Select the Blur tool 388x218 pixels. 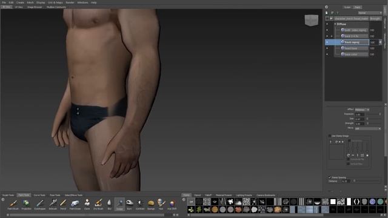coord(109,204)
